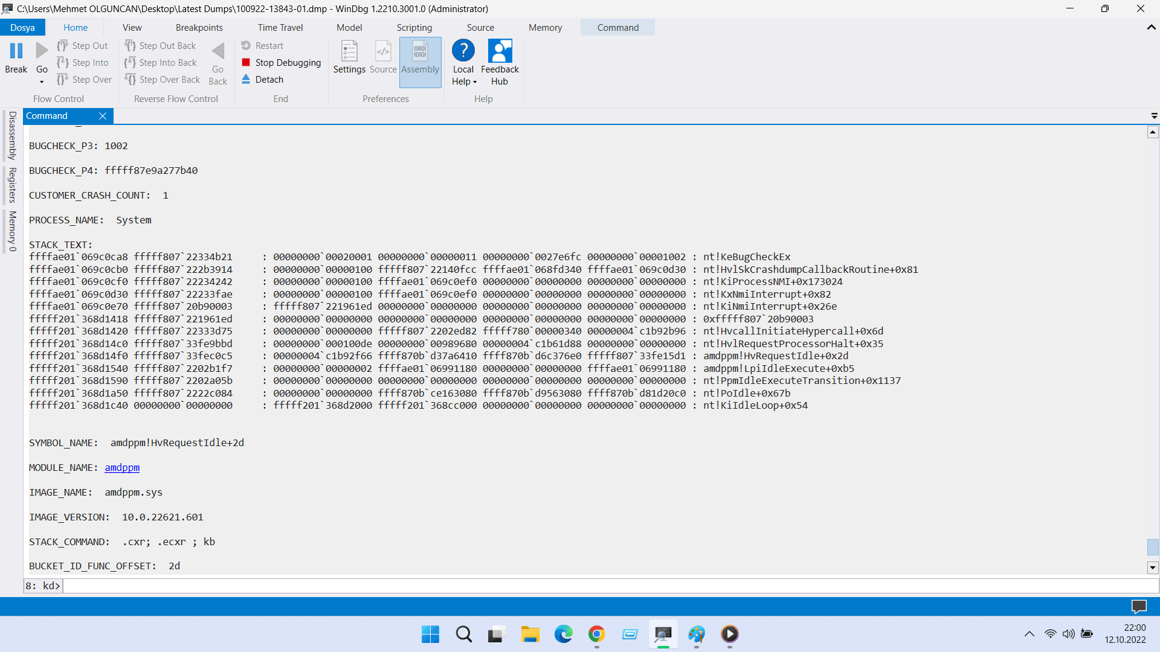Viewport: 1160px width, 652px height.
Task: Click the output scrollbar down arrow
Action: click(1153, 567)
